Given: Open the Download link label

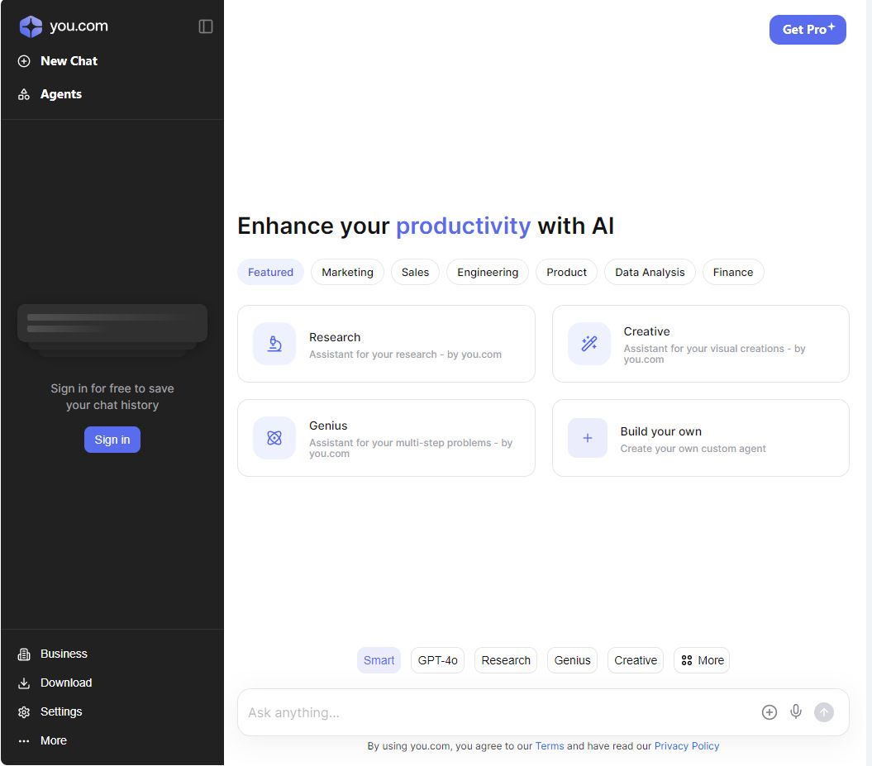Looking at the screenshot, I should point(66,683).
